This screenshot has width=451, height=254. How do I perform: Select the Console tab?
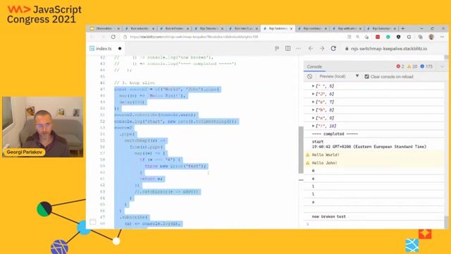point(314,66)
